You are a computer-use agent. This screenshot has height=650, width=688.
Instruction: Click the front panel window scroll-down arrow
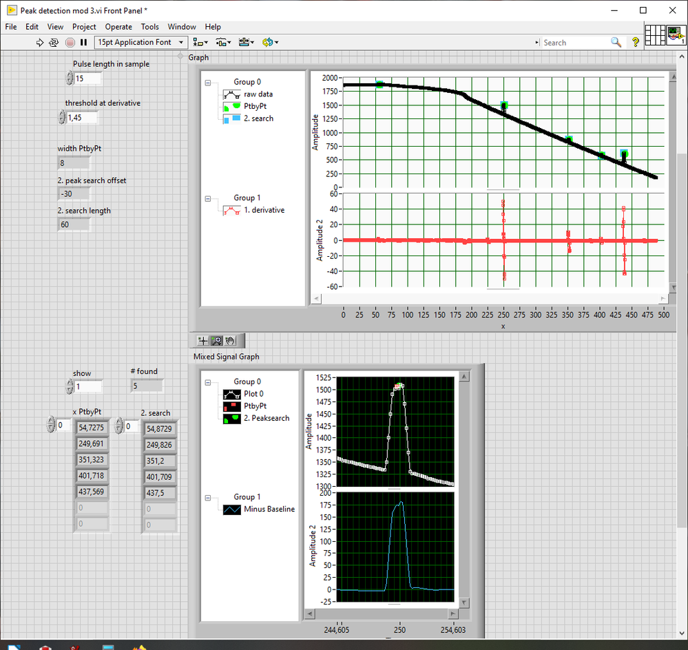682,633
